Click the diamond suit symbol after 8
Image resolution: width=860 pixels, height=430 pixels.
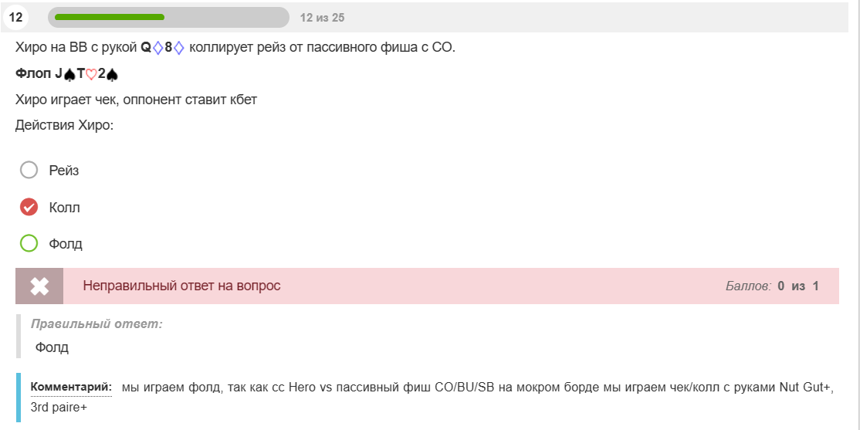tap(179, 49)
